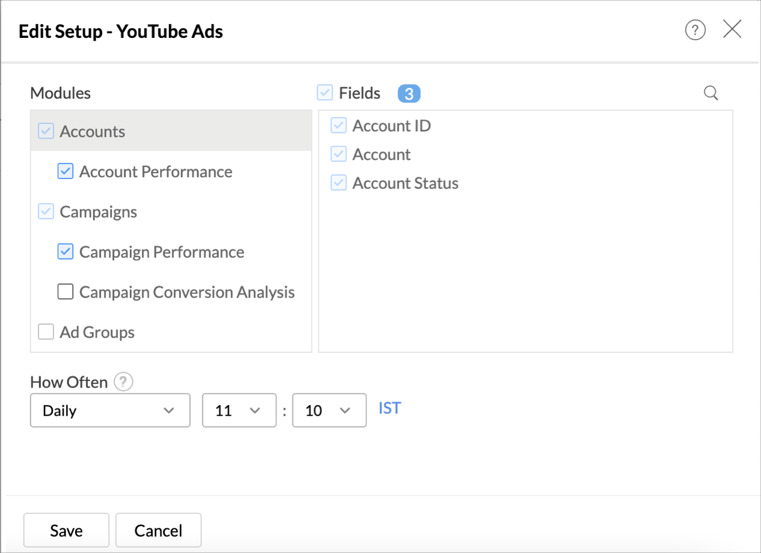
Task: Toggle the Account ID field checkbox
Action: click(339, 126)
